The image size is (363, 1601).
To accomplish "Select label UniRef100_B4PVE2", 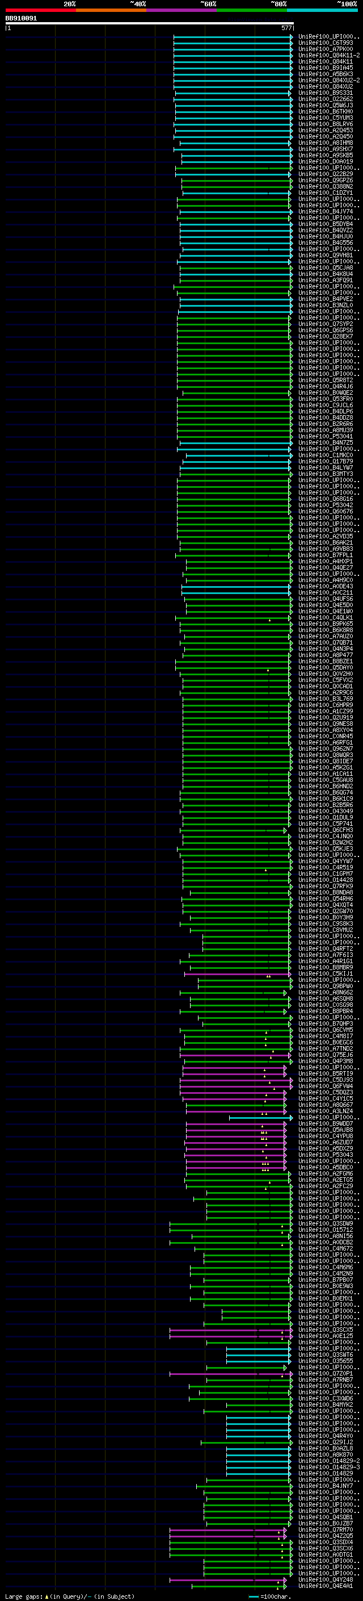I will tap(326, 299).
